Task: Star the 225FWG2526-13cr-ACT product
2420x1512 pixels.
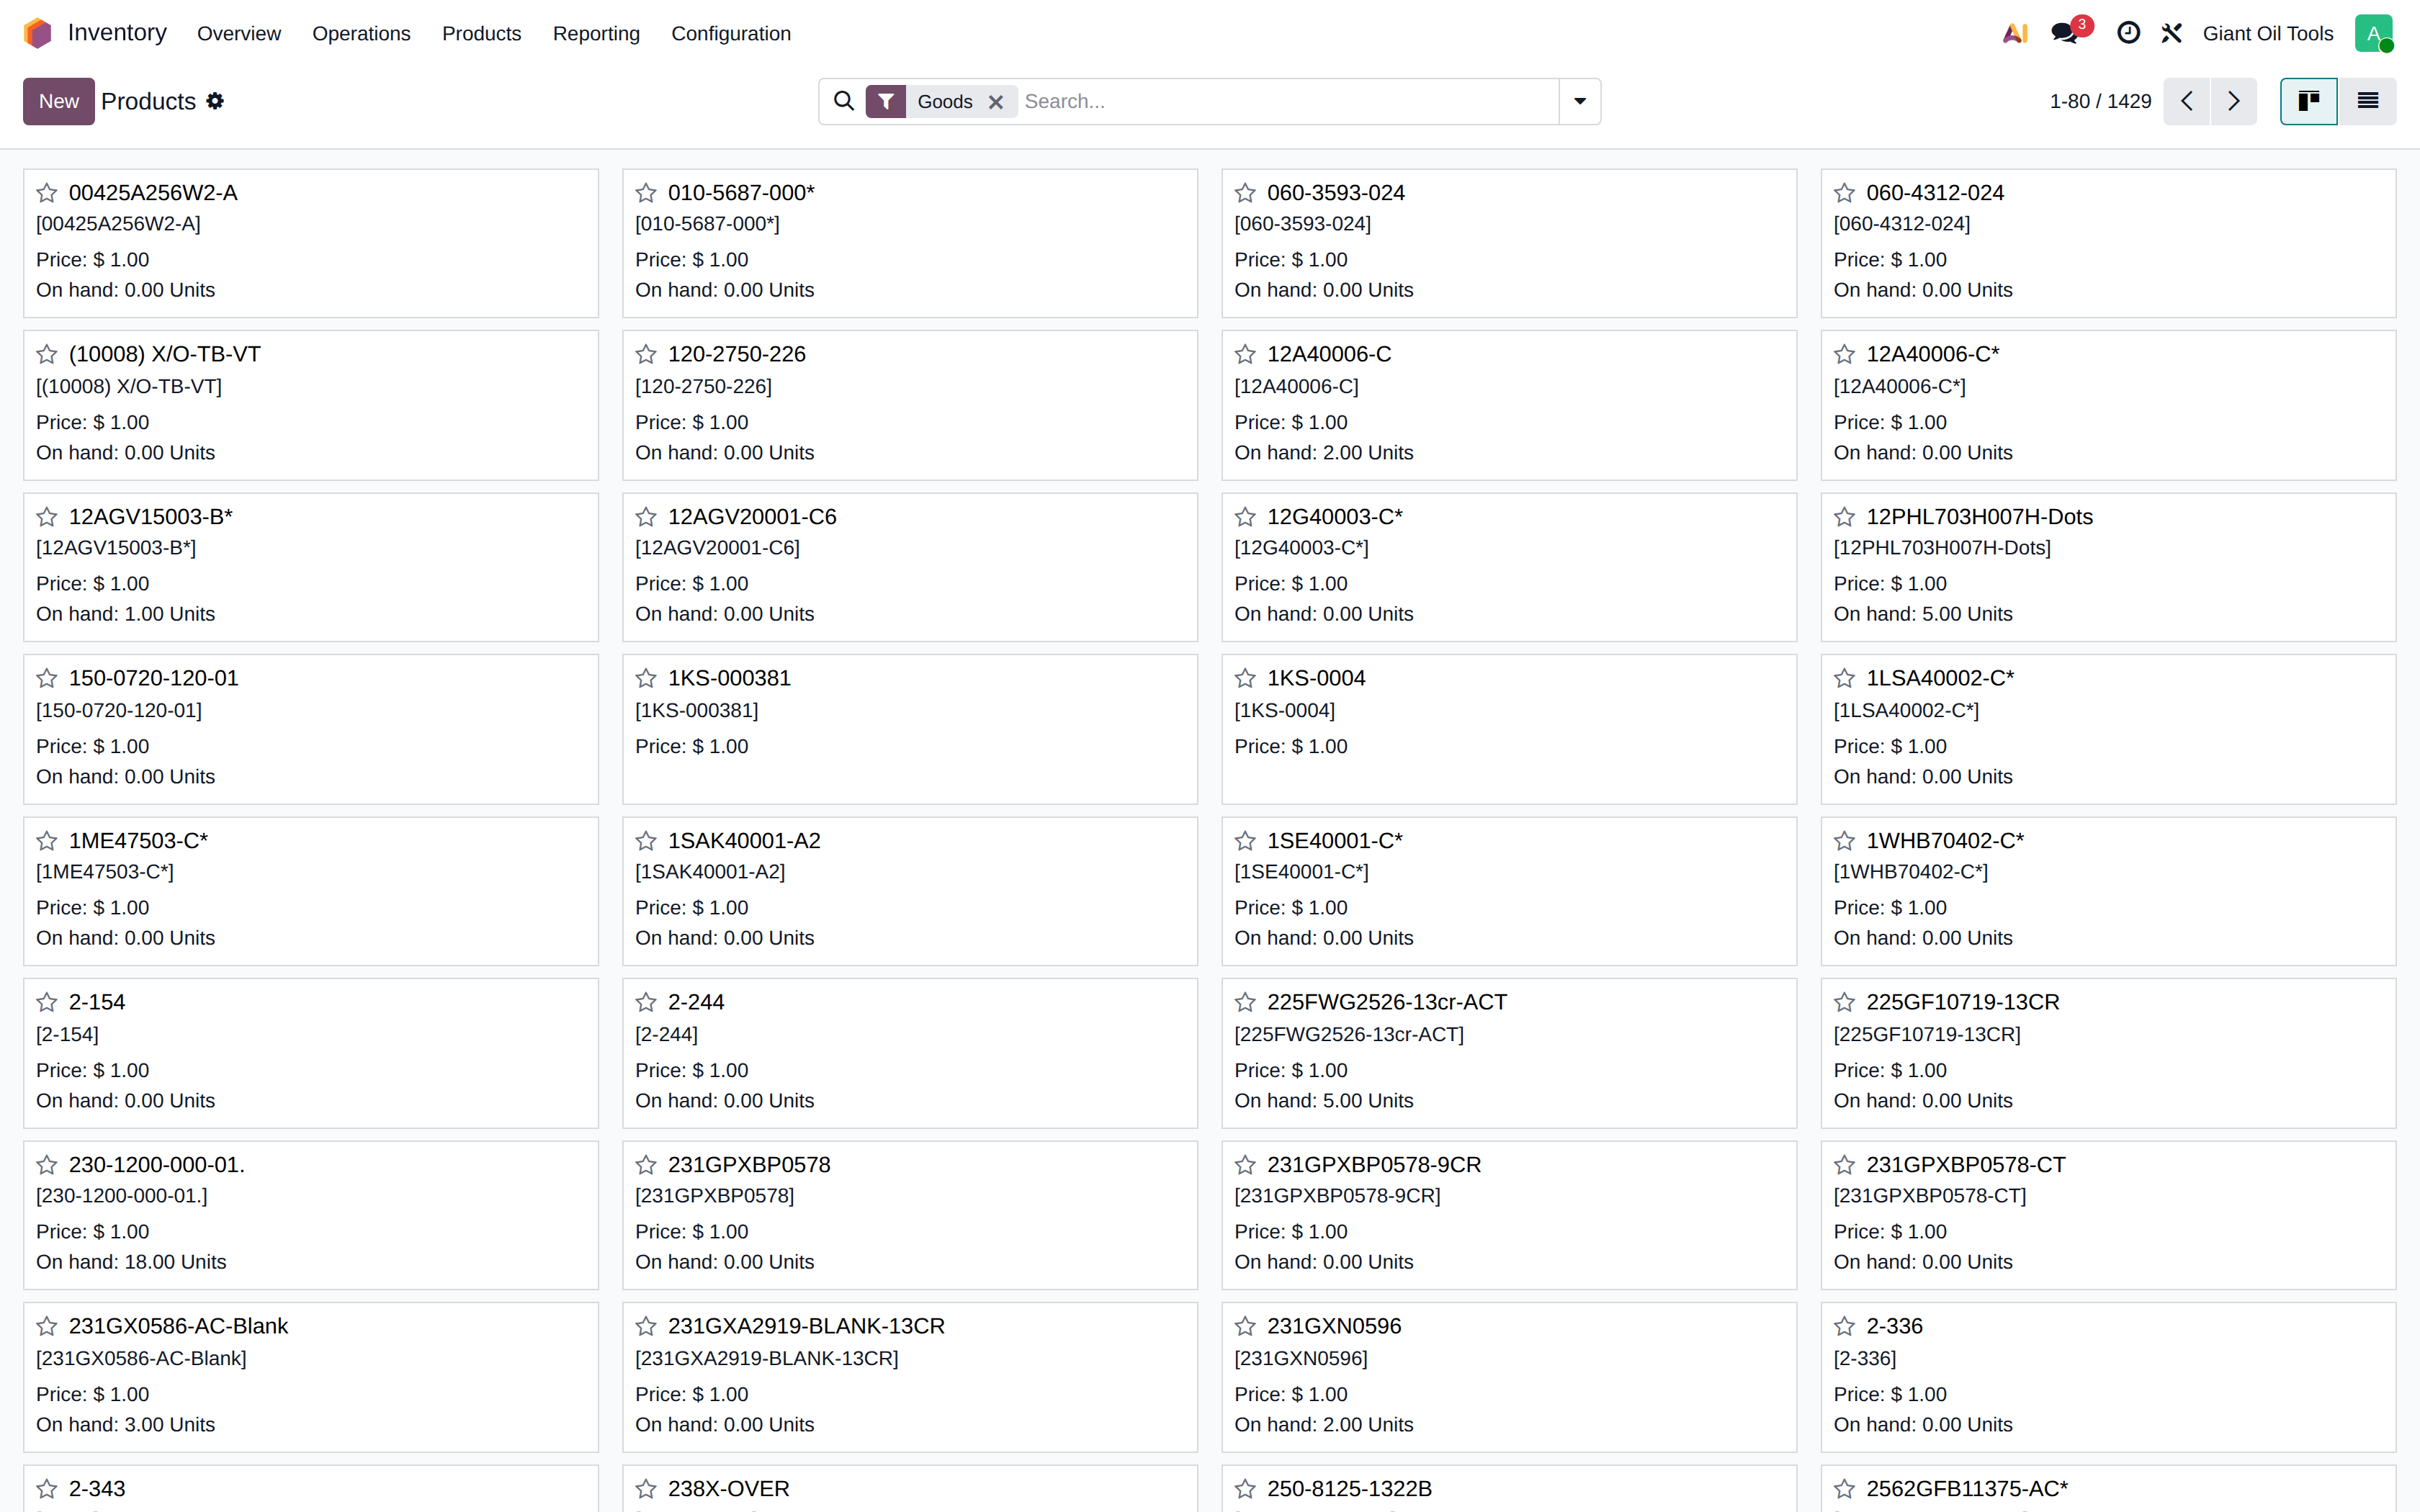Action: (x=1245, y=1003)
